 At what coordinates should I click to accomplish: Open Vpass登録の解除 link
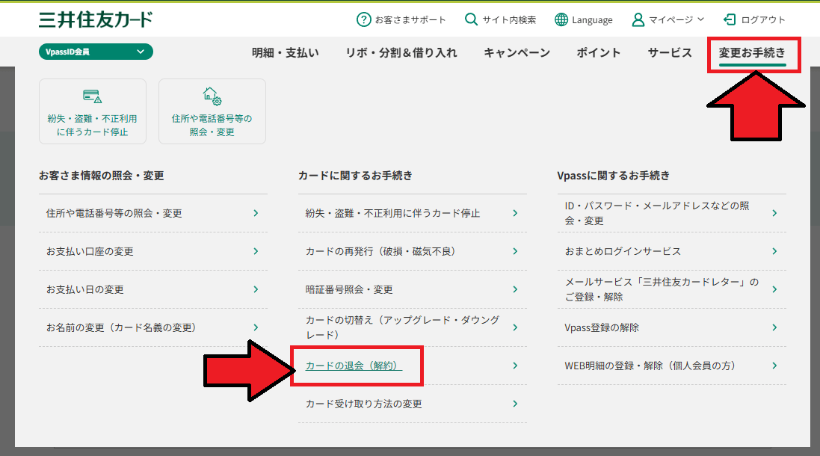click(602, 327)
